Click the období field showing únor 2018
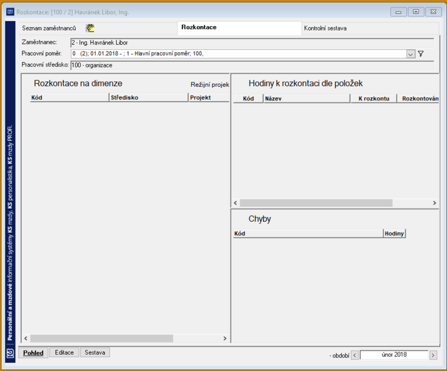This screenshot has height=371, width=447. point(394,355)
